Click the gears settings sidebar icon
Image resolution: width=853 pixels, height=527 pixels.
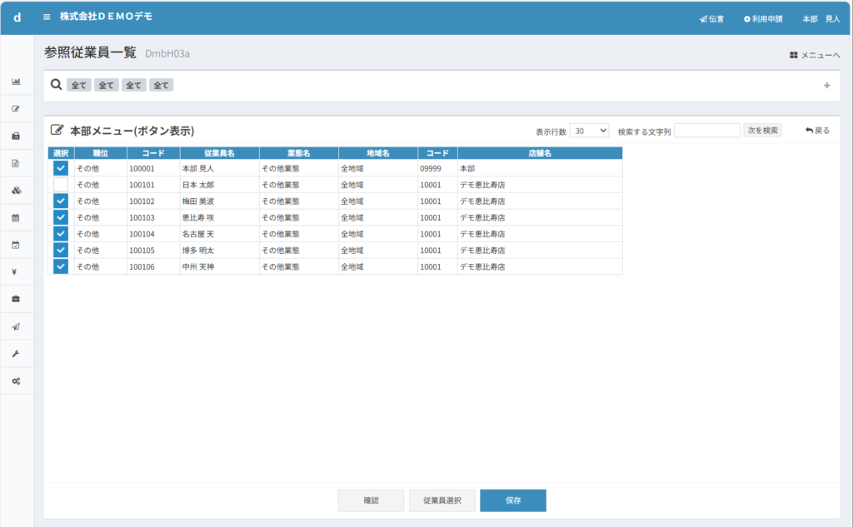(x=16, y=380)
